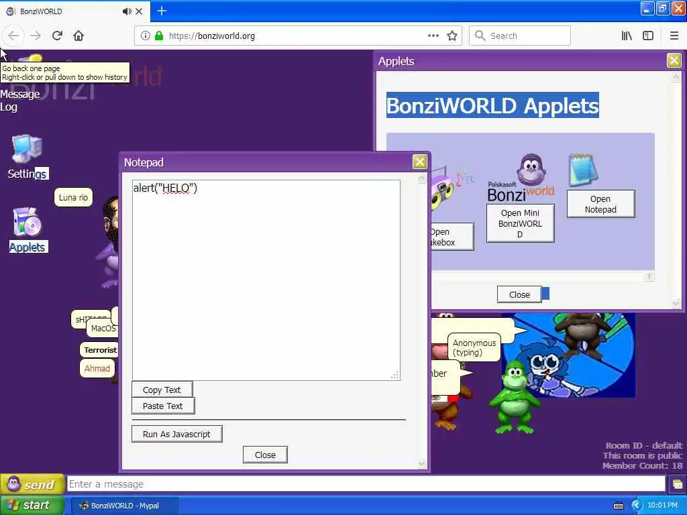Image resolution: width=687 pixels, height=515 pixels.
Task: Click the Anonymous (typing) speech bubble
Action: pos(474,348)
